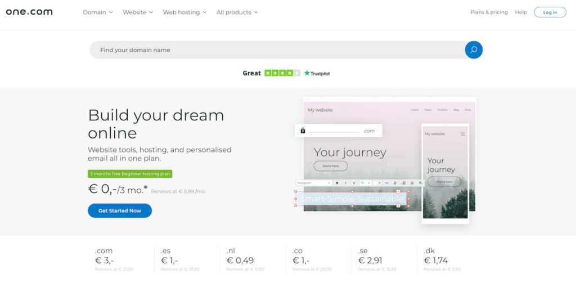Click Pages in the illustrated website nav

(428, 110)
